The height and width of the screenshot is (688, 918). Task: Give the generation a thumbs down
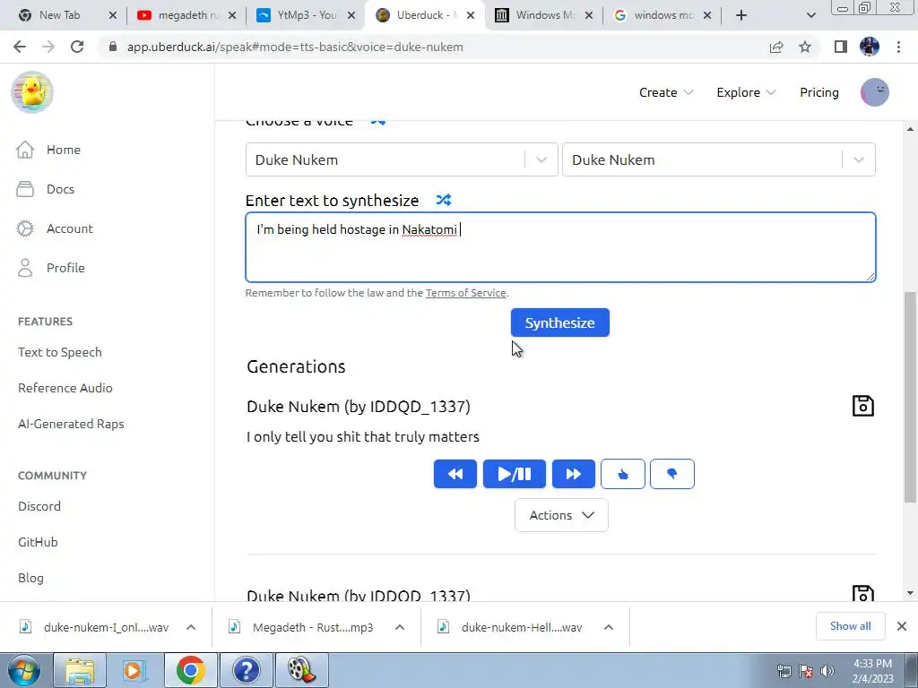pyautogui.click(x=671, y=474)
